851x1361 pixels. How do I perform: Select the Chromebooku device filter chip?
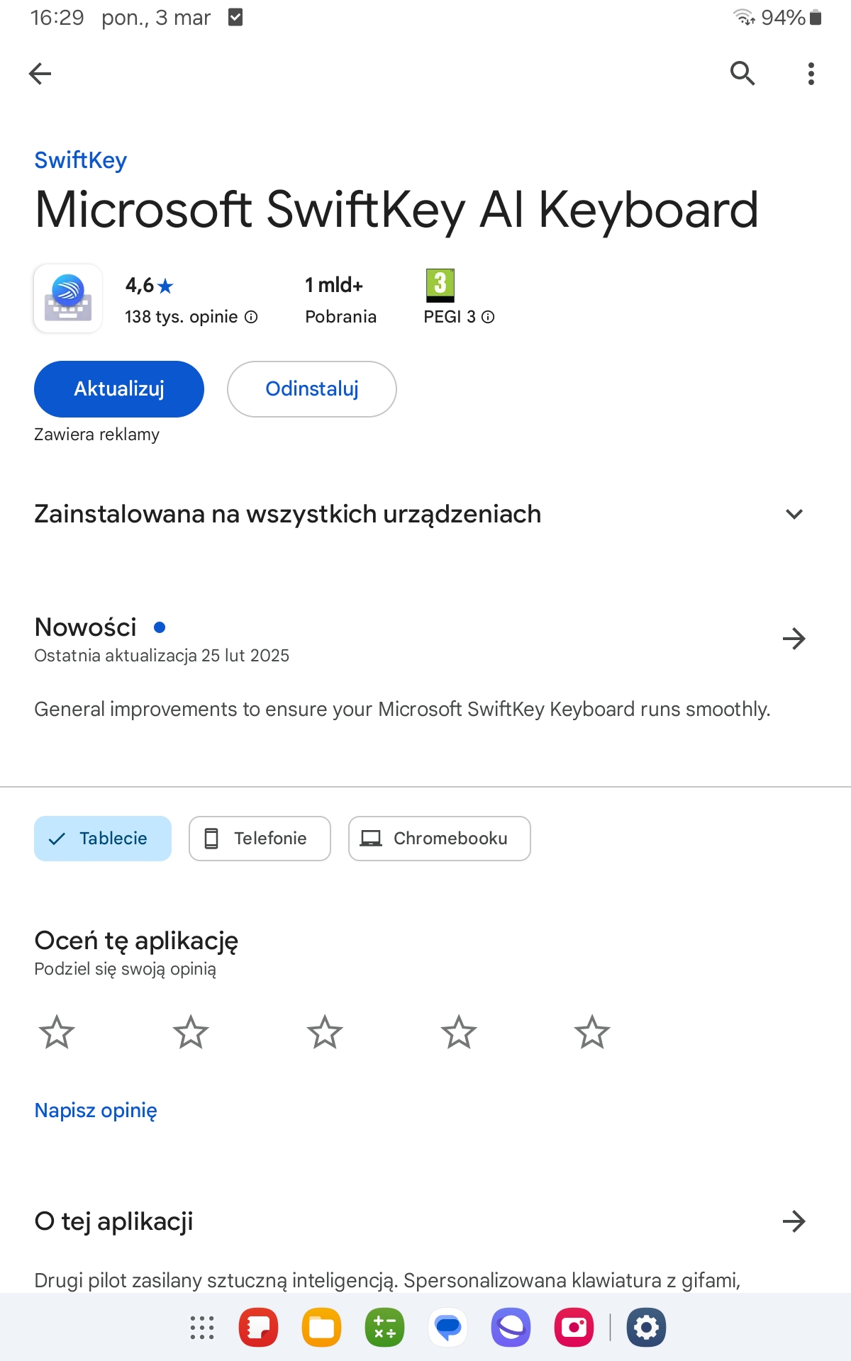tap(439, 839)
